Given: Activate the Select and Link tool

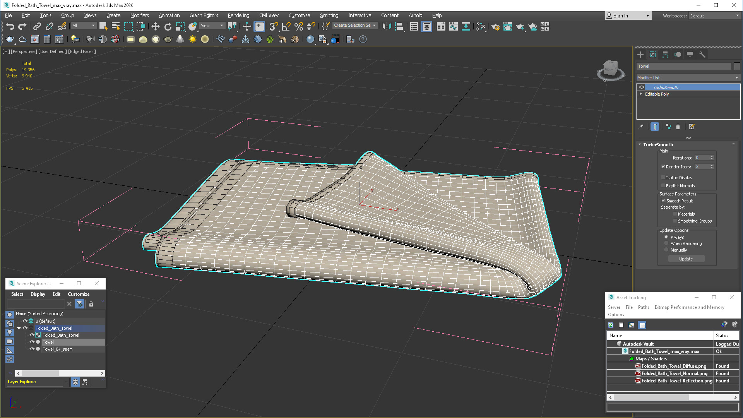Looking at the screenshot, I should pos(37,26).
